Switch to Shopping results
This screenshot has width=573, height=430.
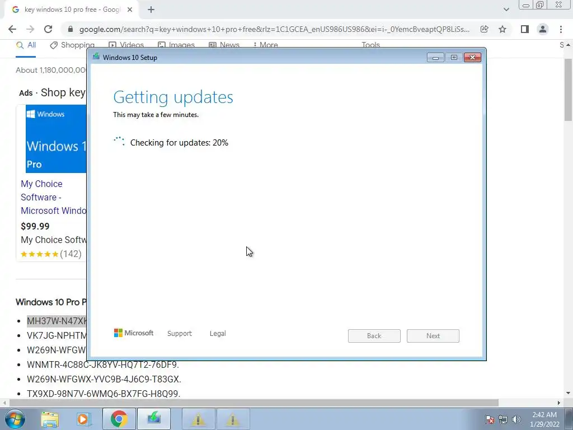(72, 45)
